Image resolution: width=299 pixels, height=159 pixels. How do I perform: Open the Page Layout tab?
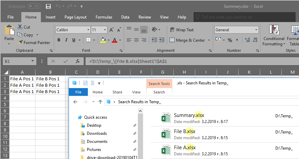(x=75, y=17)
